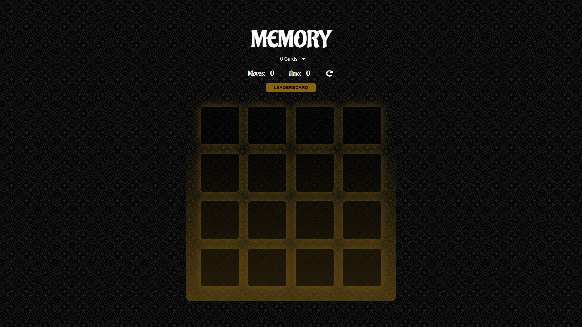
Task: Toggle card difficulty via dropdown
Action: 291,59
